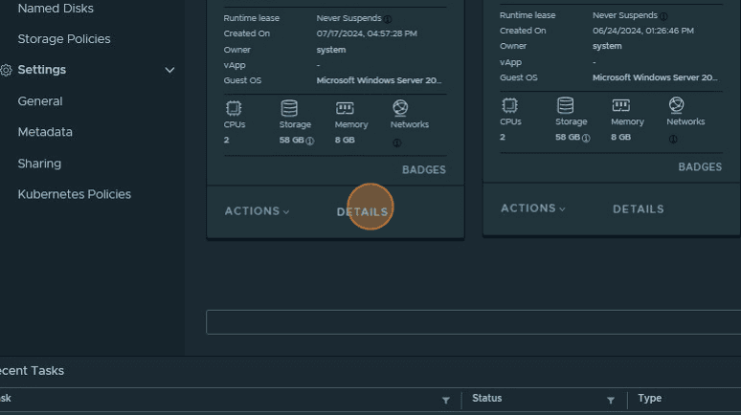The height and width of the screenshot is (415, 741).
Task: Click Networks icon on 06/24/2024 VM card
Action: (676, 105)
